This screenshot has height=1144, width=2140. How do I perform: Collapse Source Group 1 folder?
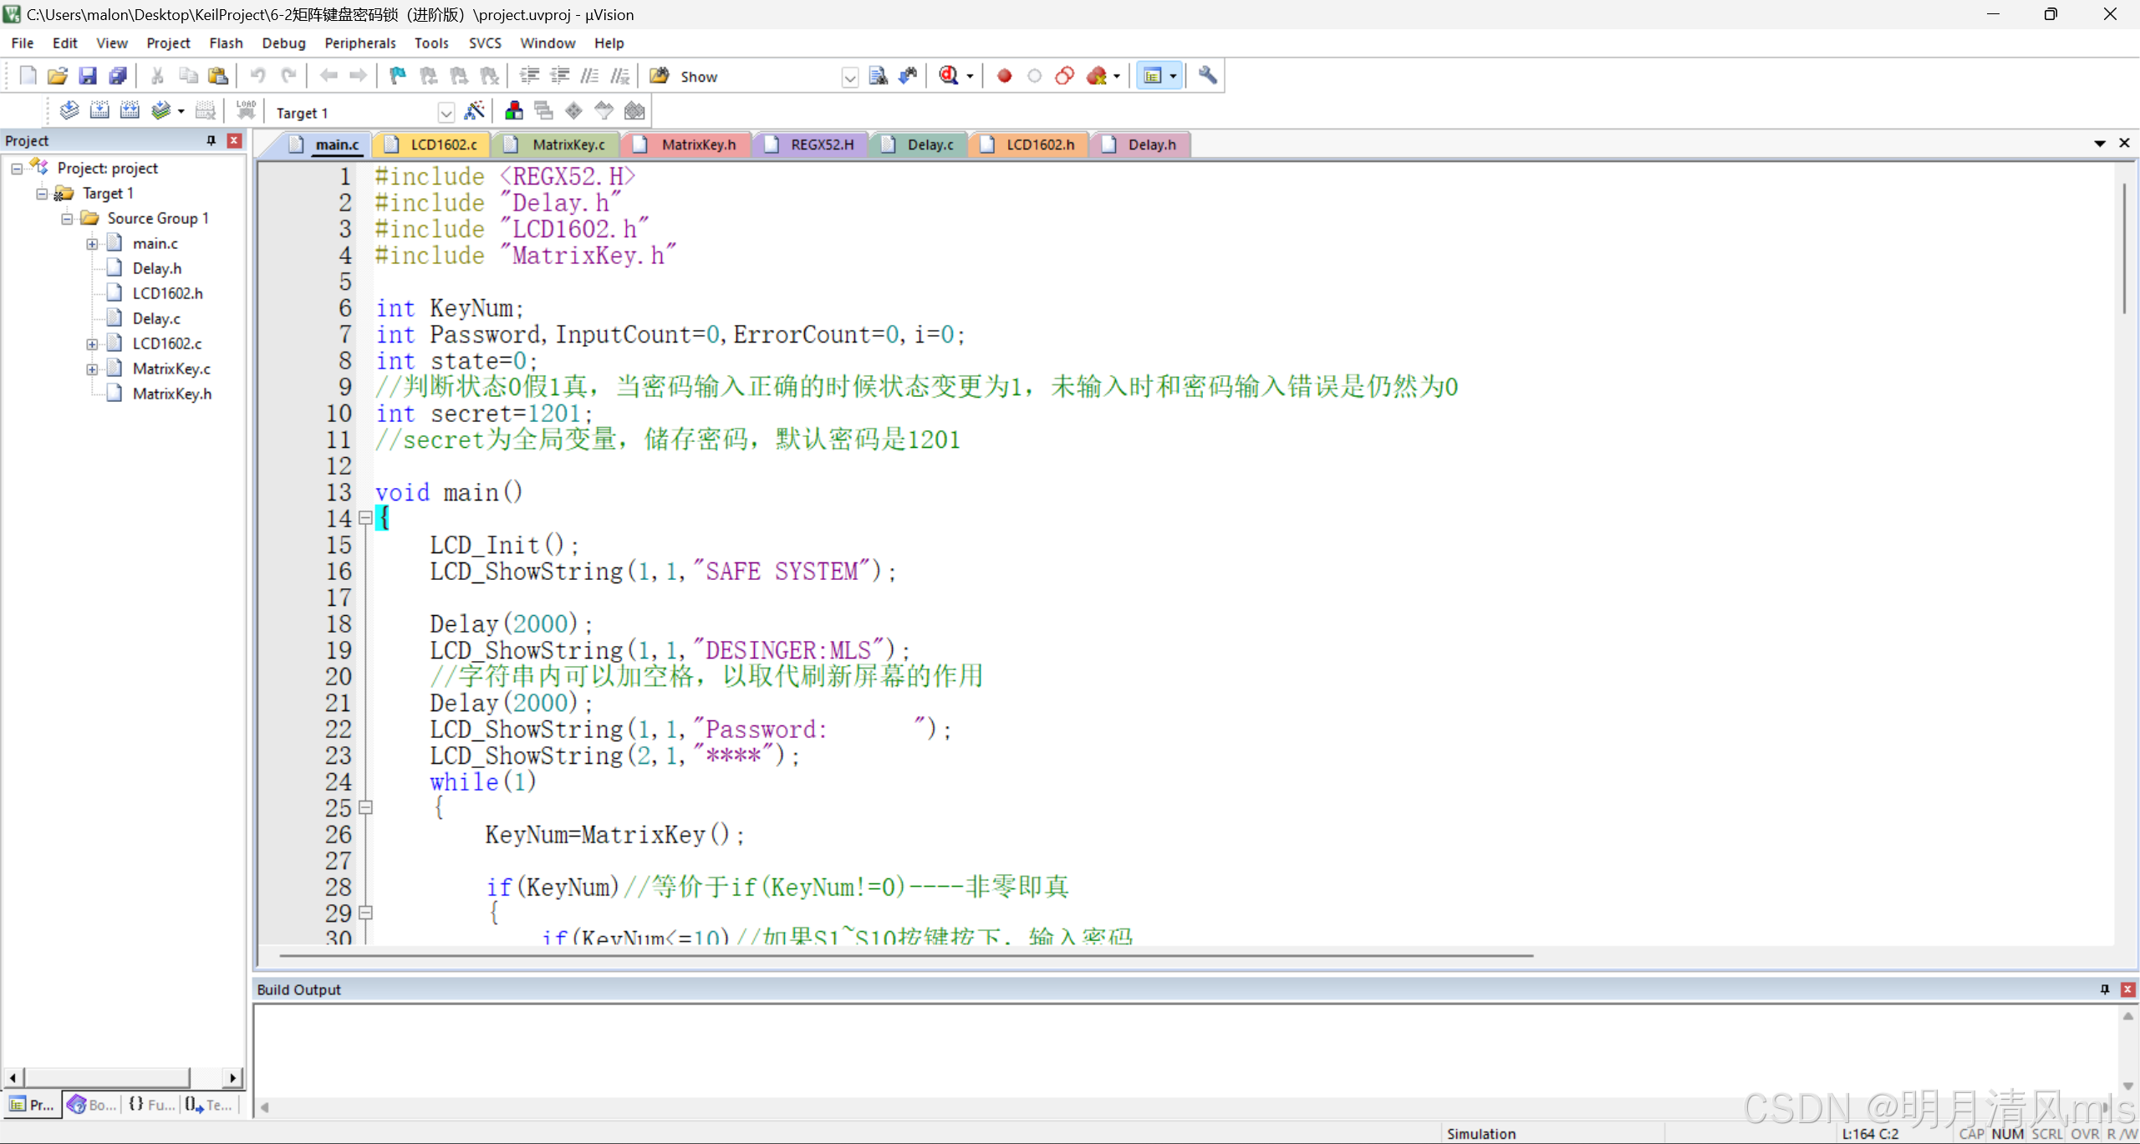click(67, 219)
